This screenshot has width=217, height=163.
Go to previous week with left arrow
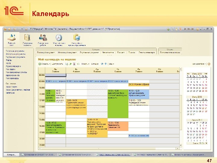click(x=102, y=64)
